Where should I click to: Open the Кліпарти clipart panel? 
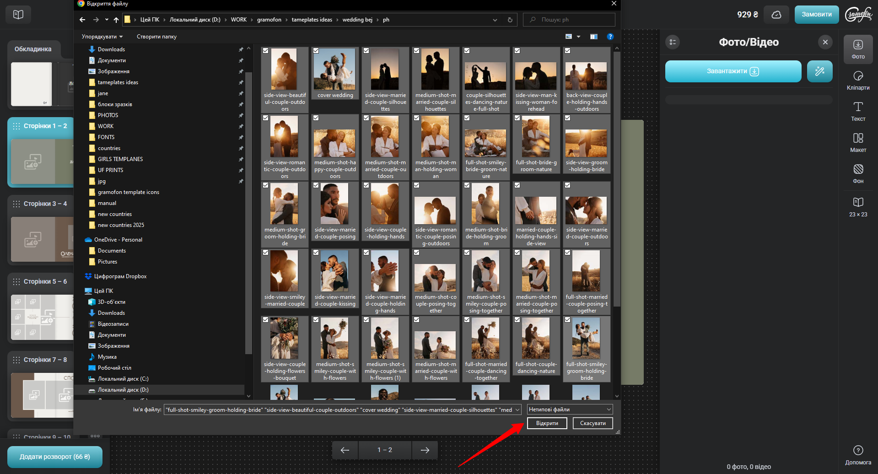pyautogui.click(x=858, y=81)
